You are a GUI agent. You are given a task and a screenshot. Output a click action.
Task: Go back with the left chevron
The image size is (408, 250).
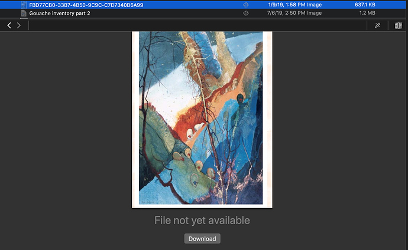[9, 25]
